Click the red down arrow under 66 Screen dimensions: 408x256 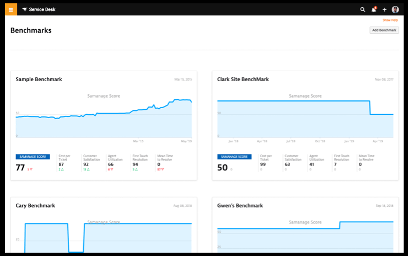point(111,169)
